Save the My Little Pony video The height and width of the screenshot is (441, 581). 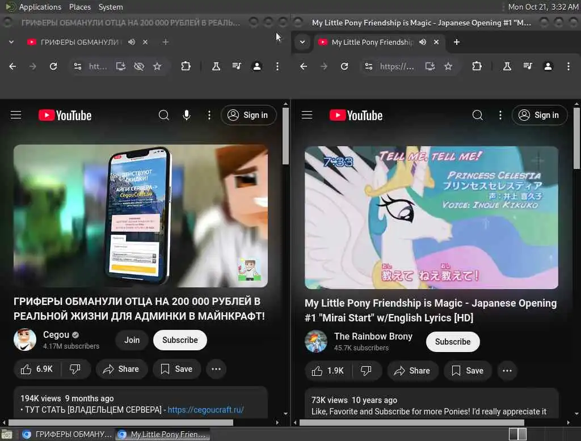pos(468,371)
